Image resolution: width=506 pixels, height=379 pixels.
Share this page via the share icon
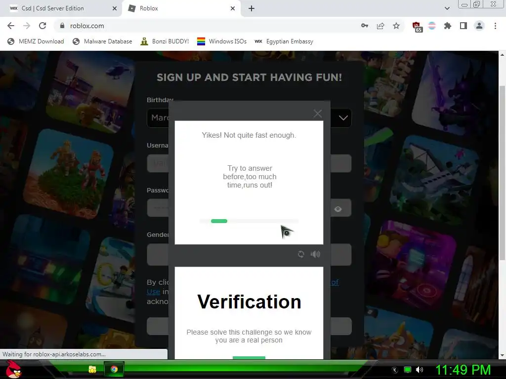tap(380, 26)
